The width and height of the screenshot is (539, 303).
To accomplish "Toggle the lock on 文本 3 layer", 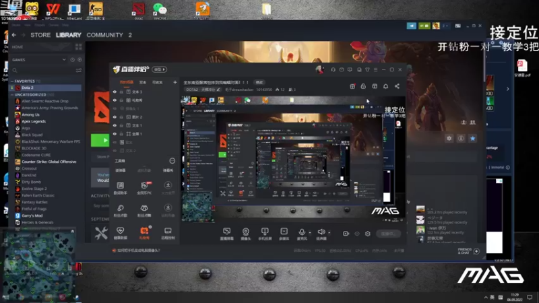I will click(121, 92).
